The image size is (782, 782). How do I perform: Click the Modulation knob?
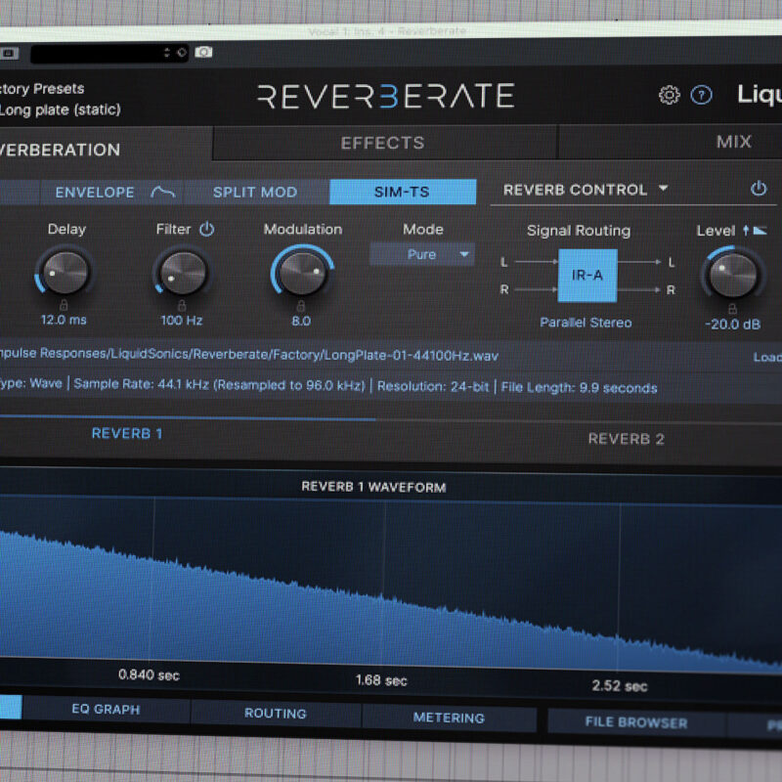(302, 273)
